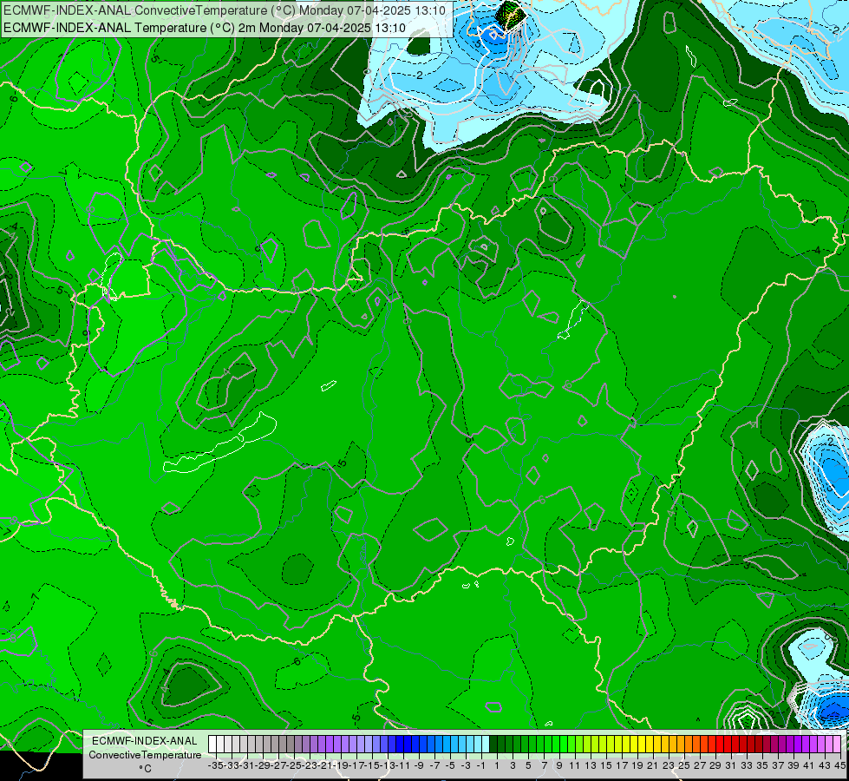Select the ConvectiveTemperature title line at top

tap(225, 10)
